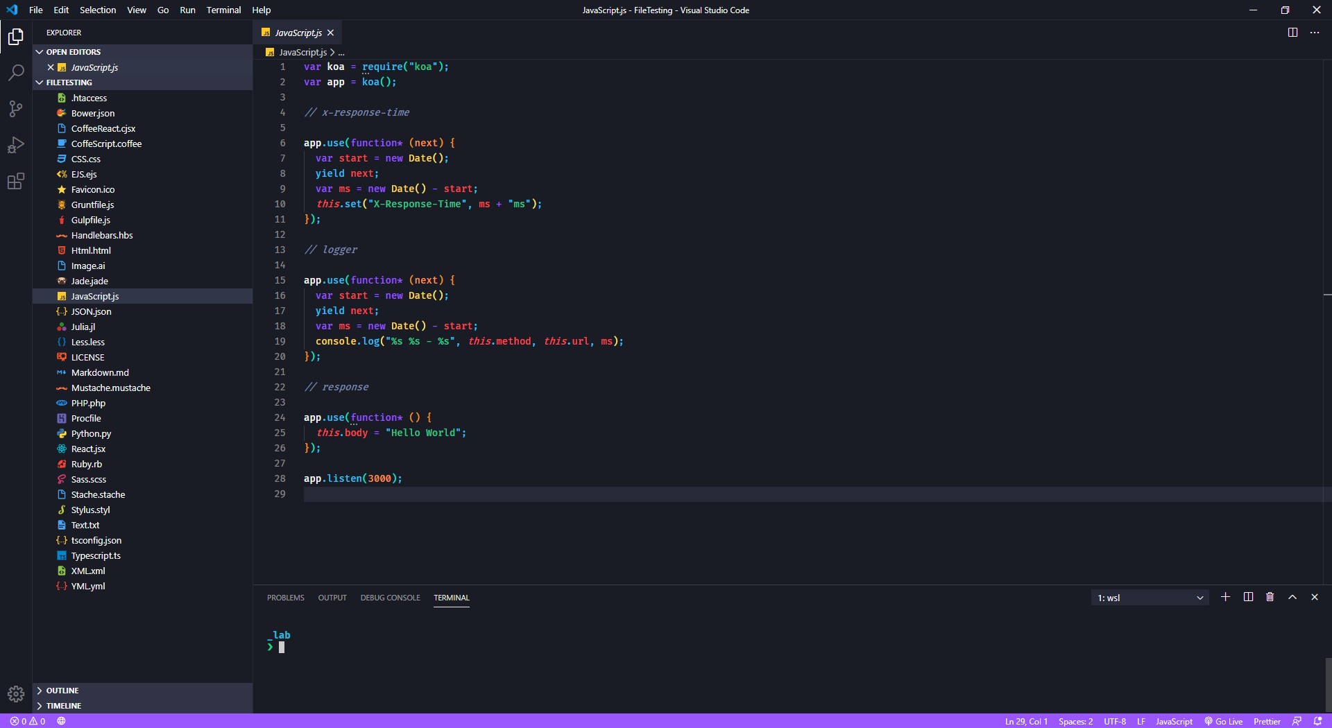Switch to the Problems panel tab
1332x728 pixels.
pos(286,598)
